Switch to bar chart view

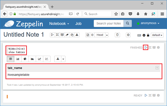[x=18, y=59]
